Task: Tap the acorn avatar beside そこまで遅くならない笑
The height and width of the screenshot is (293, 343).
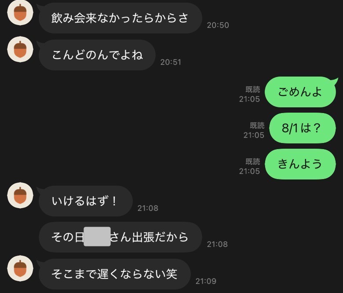Action: click(20, 268)
